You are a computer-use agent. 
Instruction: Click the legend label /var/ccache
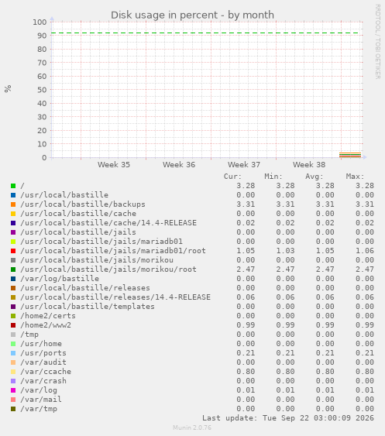point(46,372)
